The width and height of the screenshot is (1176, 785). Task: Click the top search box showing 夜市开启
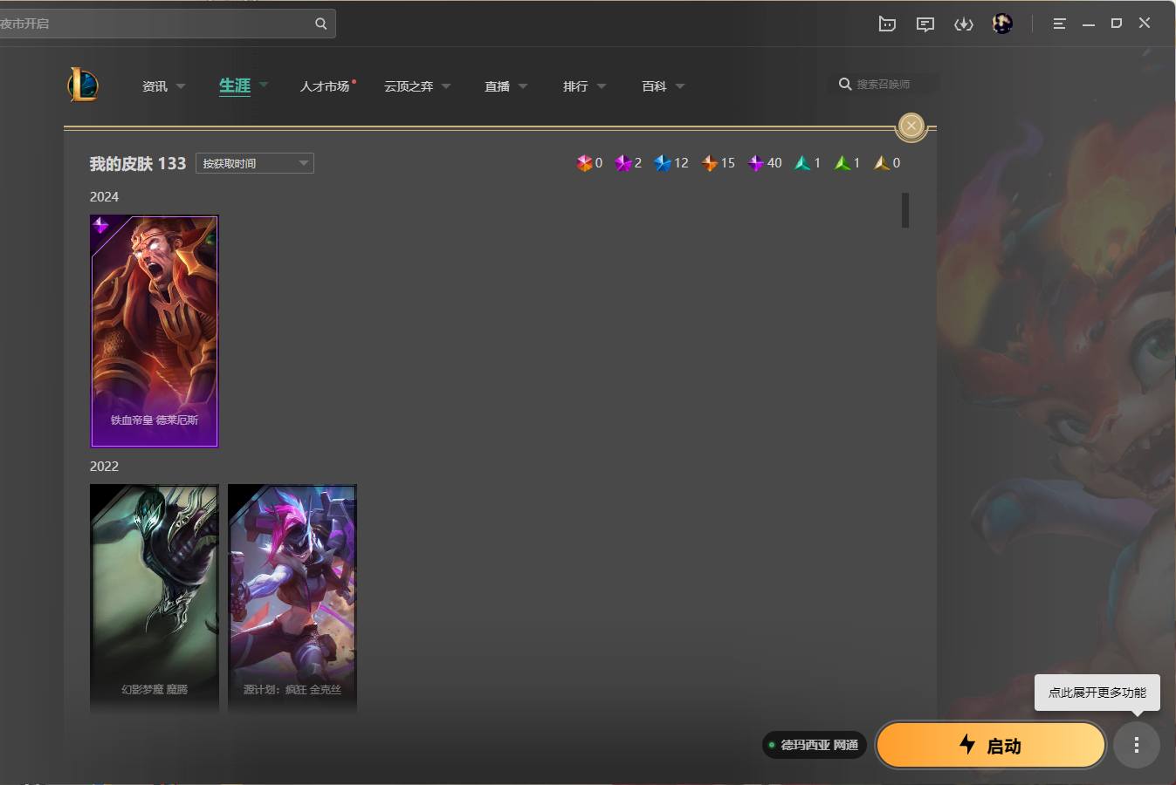(x=168, y=24)
